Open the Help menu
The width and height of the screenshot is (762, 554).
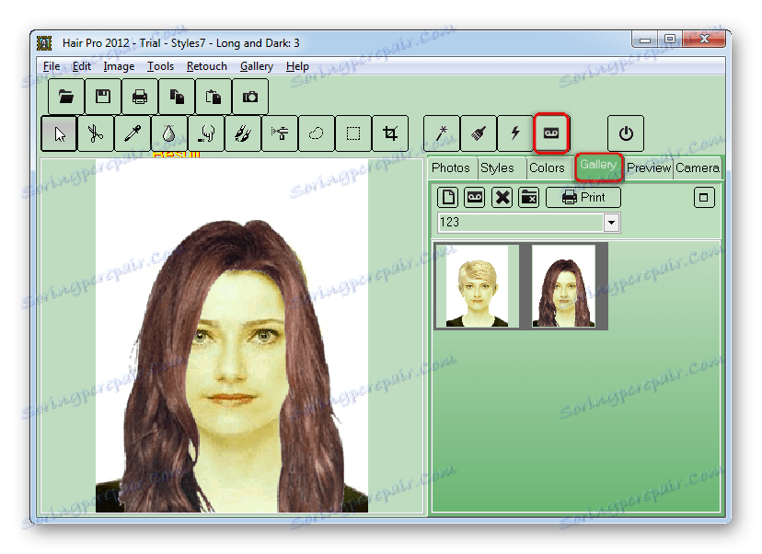(297, 66)
